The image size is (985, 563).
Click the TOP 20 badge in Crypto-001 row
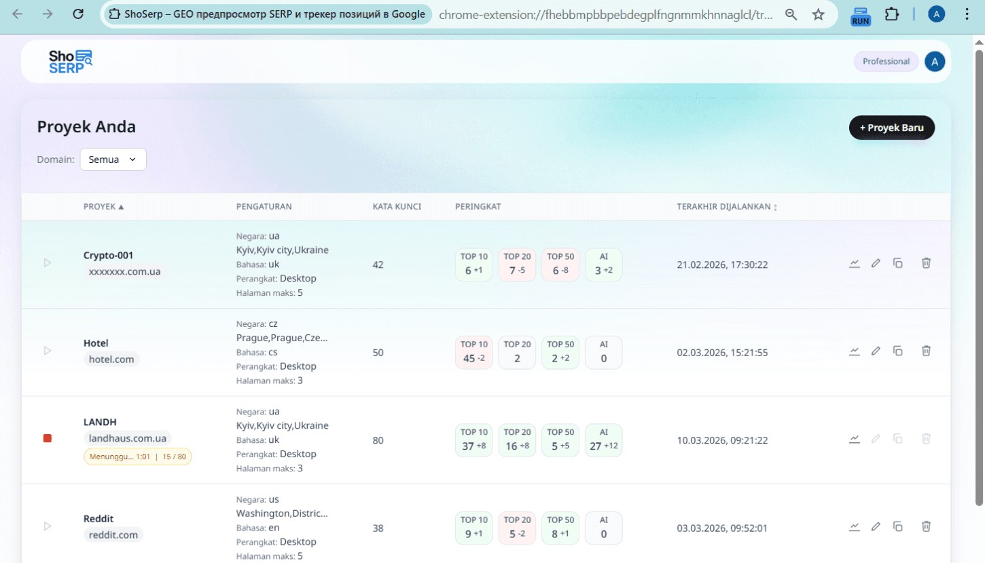pyautogui.click(x=517, y=265)
